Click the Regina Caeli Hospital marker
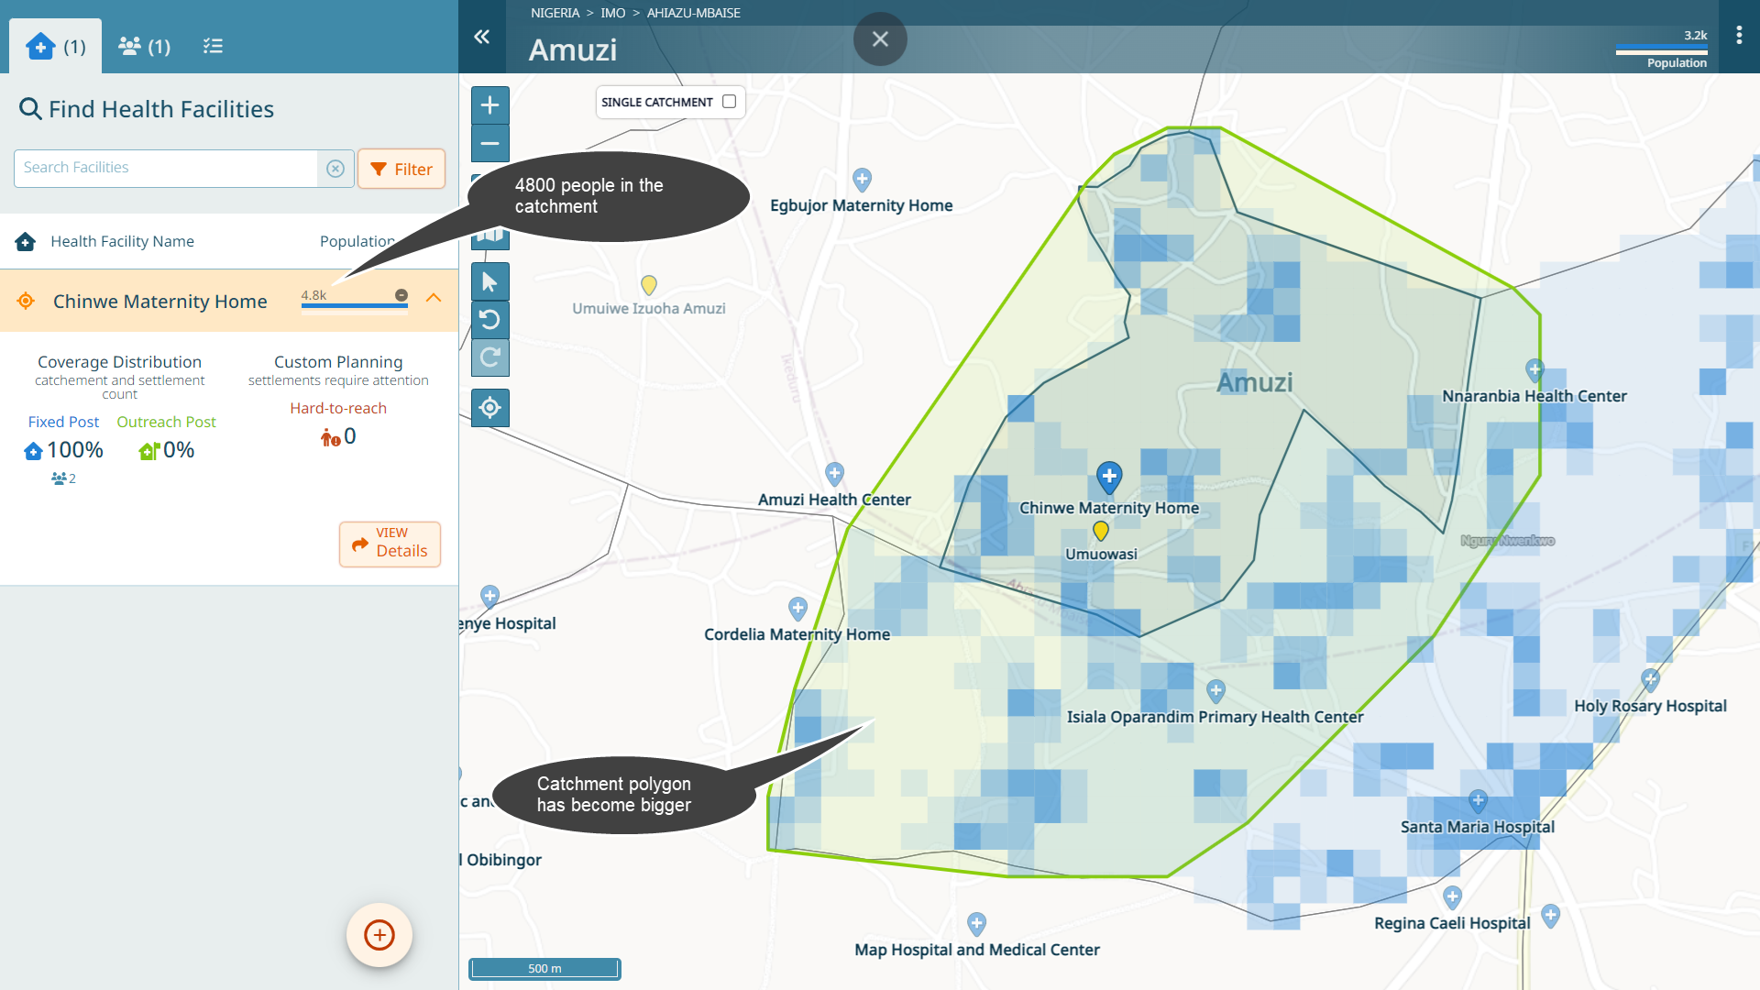 pos(1452,896)
